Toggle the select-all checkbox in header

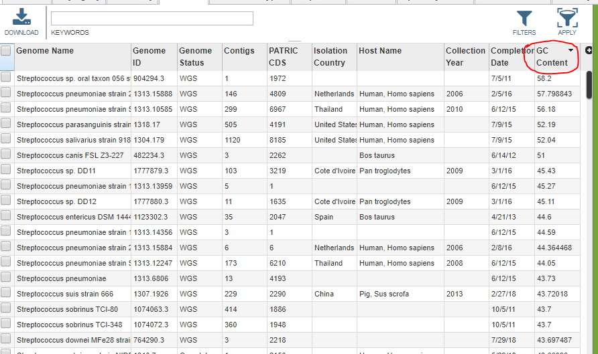tap(6, 50)
